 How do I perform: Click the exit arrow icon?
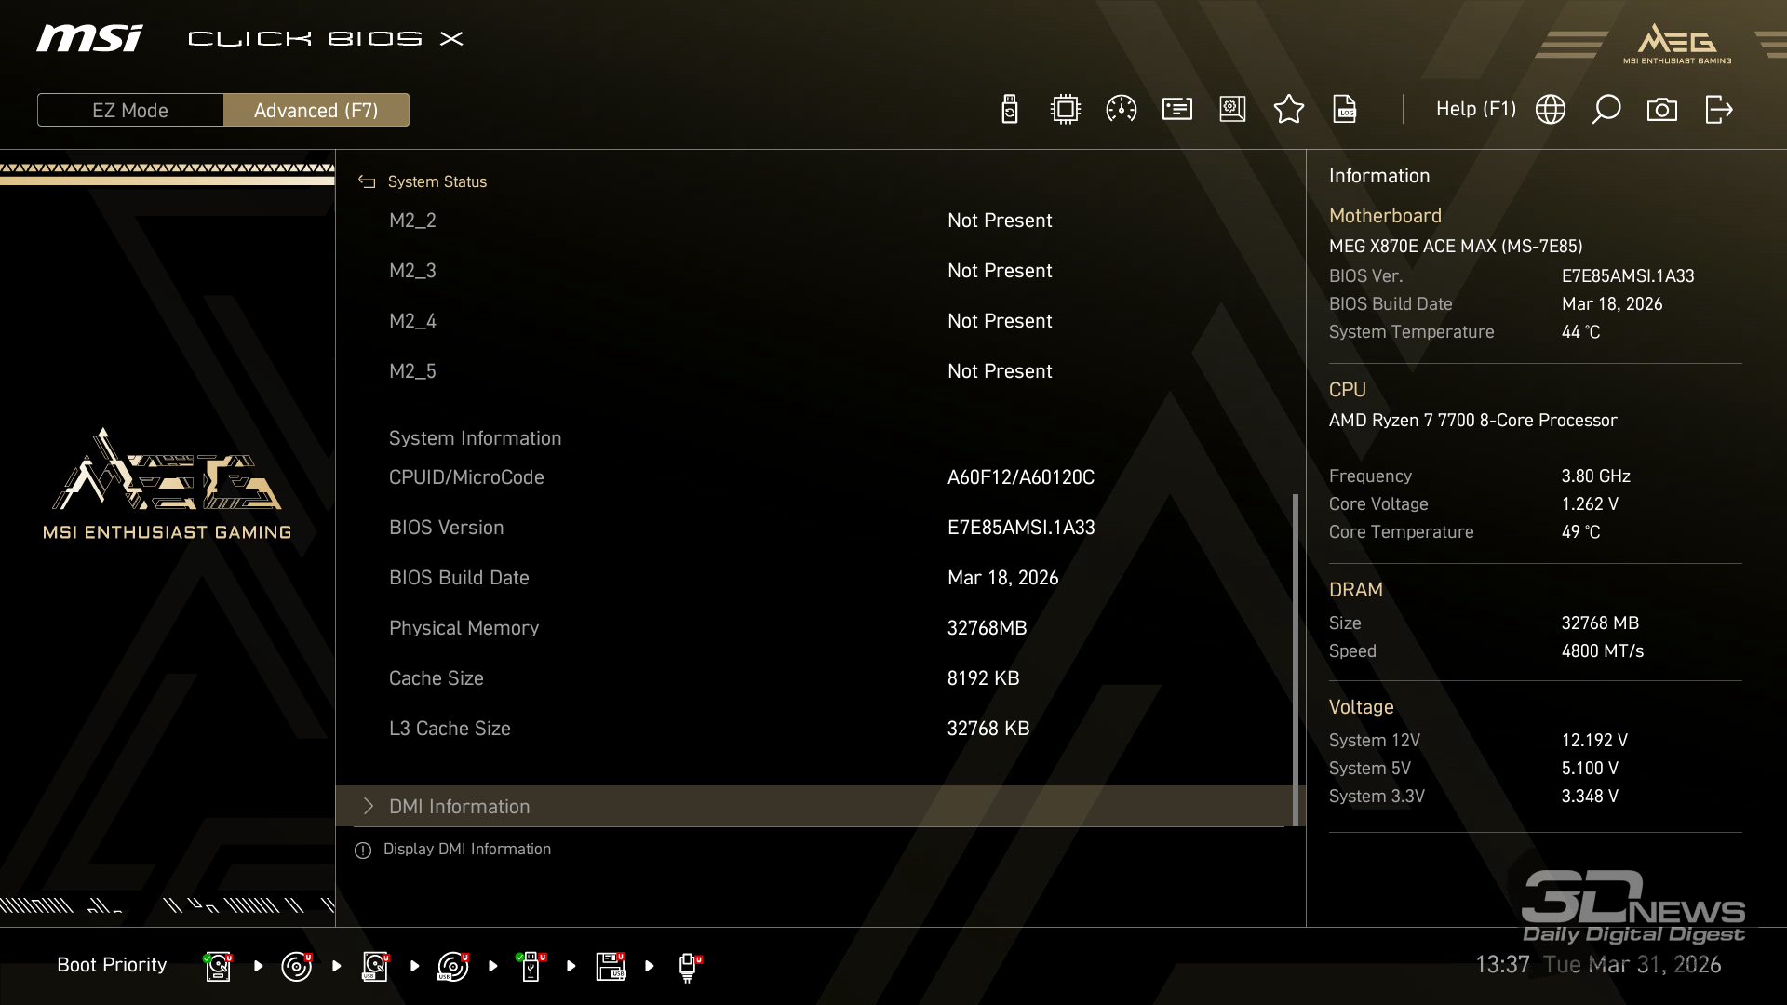(1718, 110)
